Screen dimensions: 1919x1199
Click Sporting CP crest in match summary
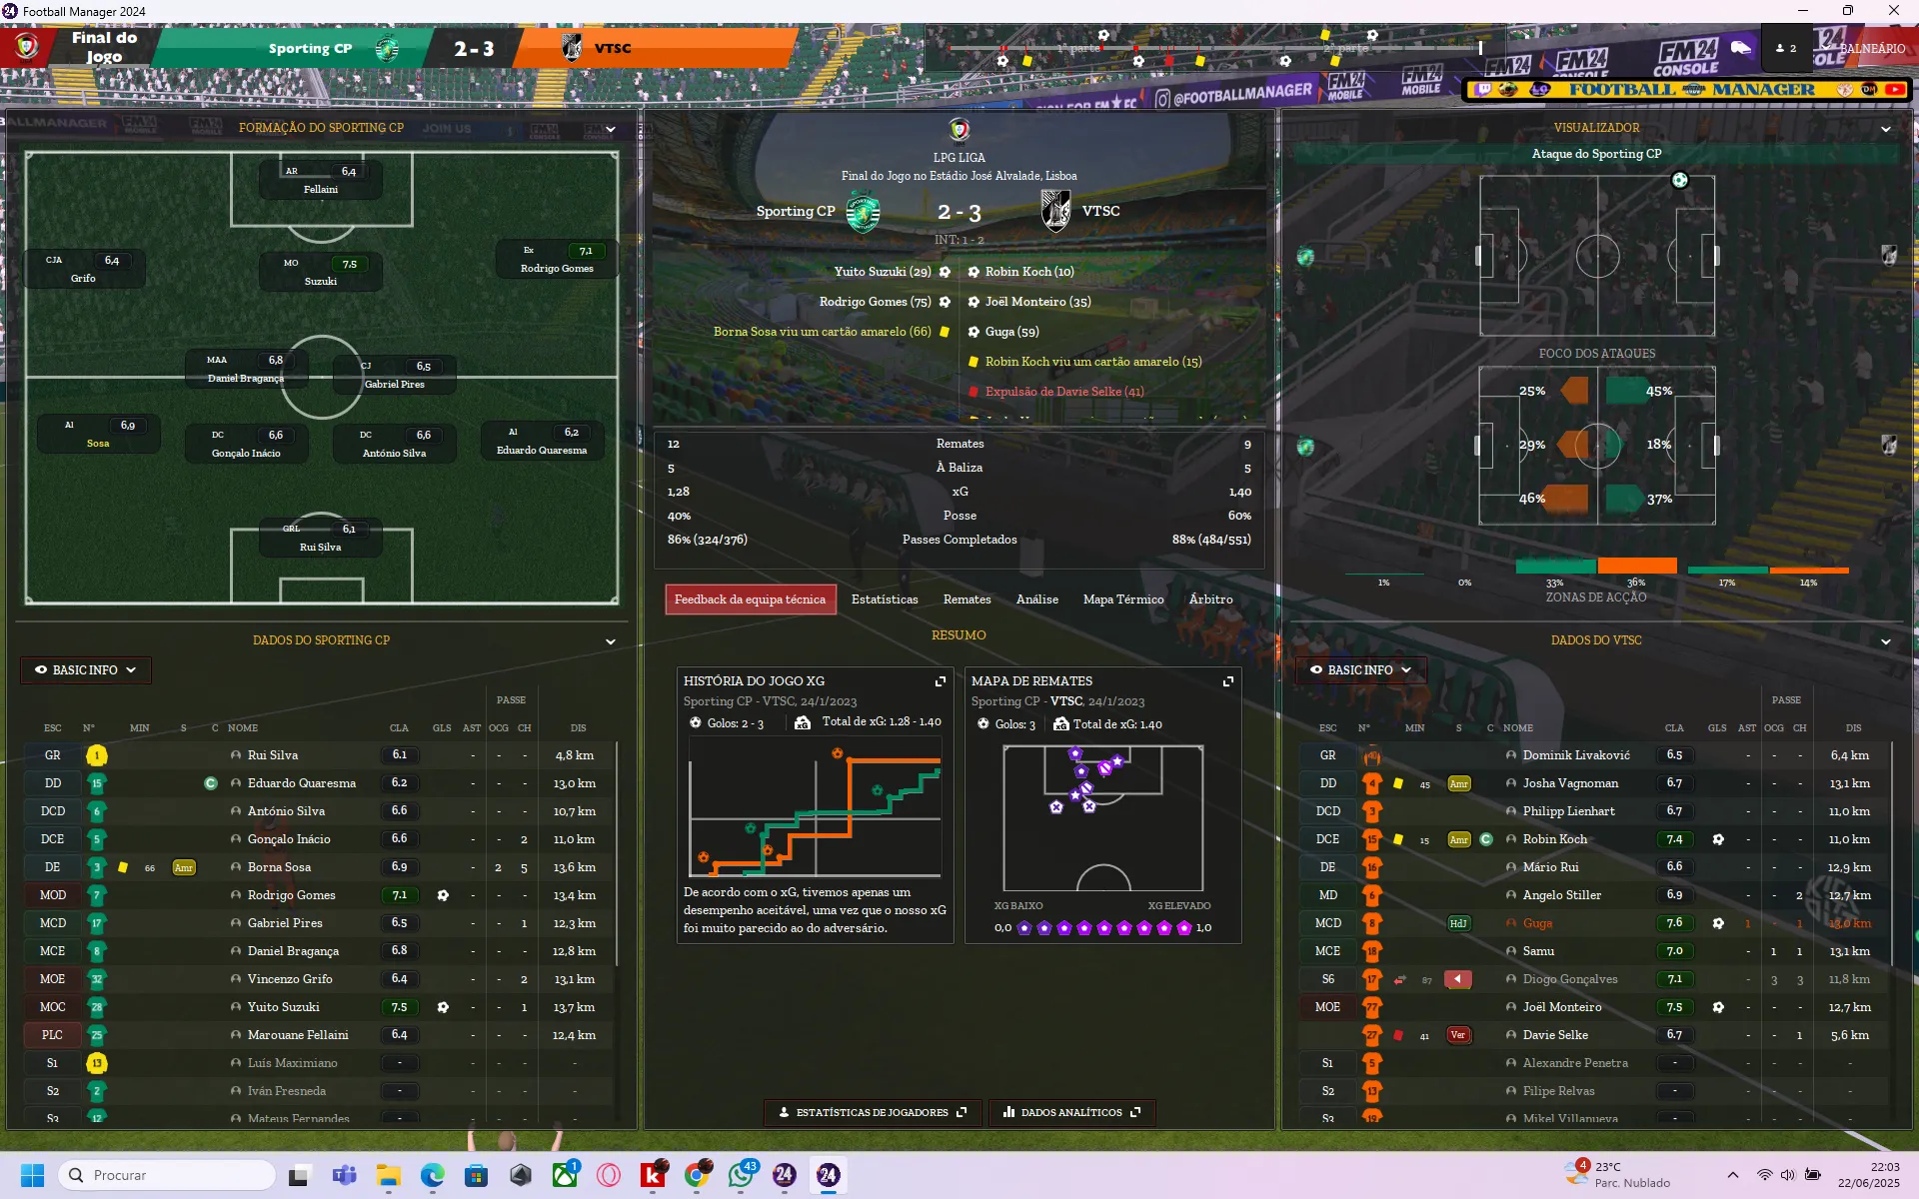(863, 212)
